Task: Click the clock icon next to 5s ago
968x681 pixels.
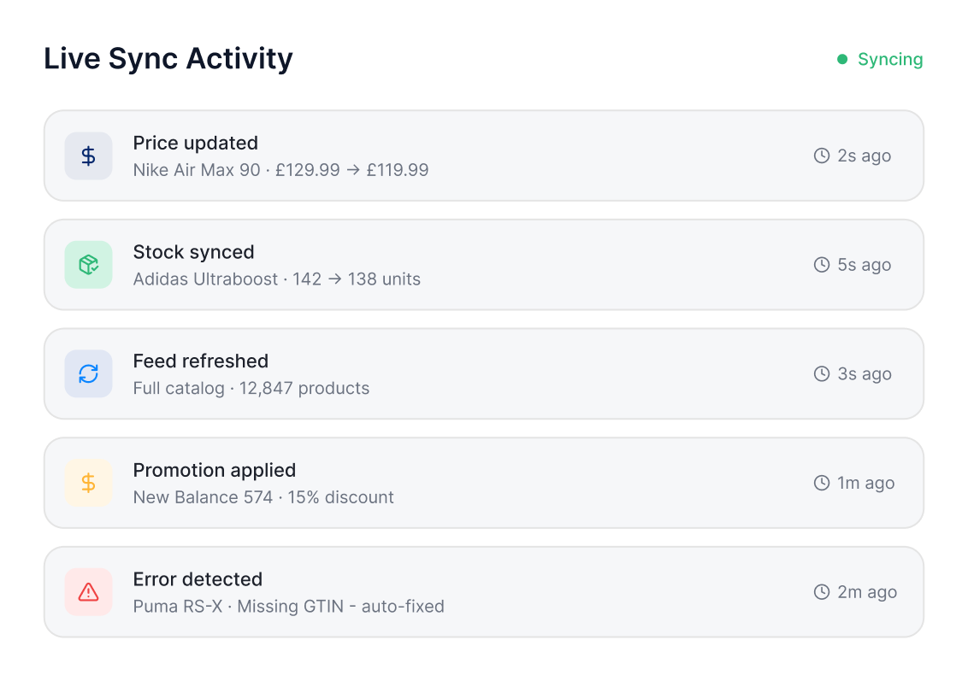Action: click(822, 265)
